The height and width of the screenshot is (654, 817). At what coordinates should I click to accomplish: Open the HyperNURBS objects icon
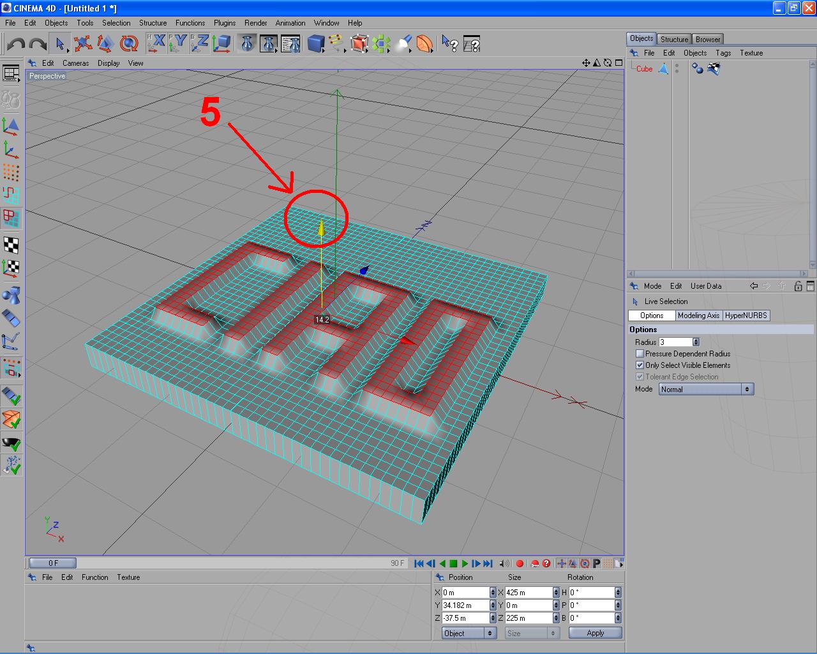pos(359,43)
